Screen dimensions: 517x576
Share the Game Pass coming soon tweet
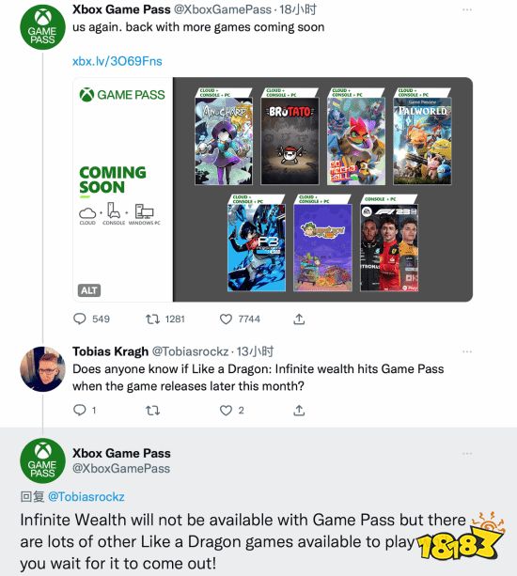pos(299,319)
